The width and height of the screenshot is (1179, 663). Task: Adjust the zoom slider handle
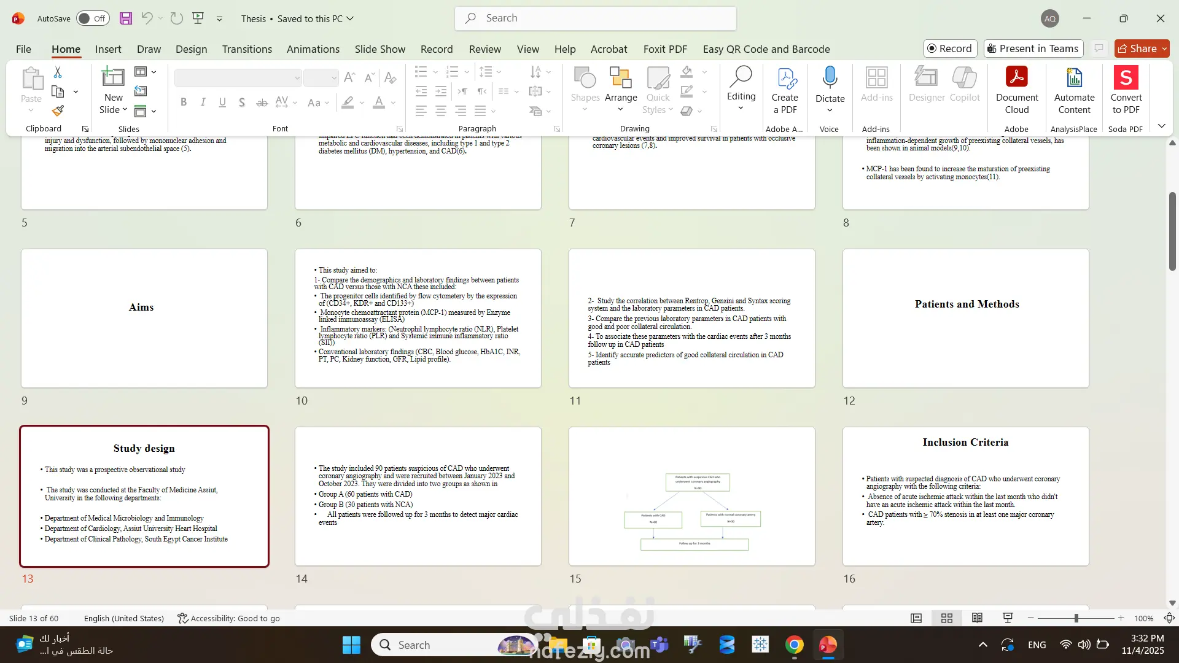coord(1076,618)
